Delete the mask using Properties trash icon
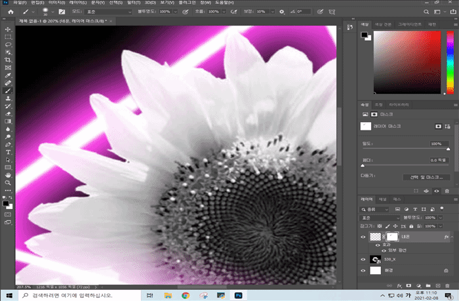This screenshot has width=459, height=301. (x=447, y=191)
